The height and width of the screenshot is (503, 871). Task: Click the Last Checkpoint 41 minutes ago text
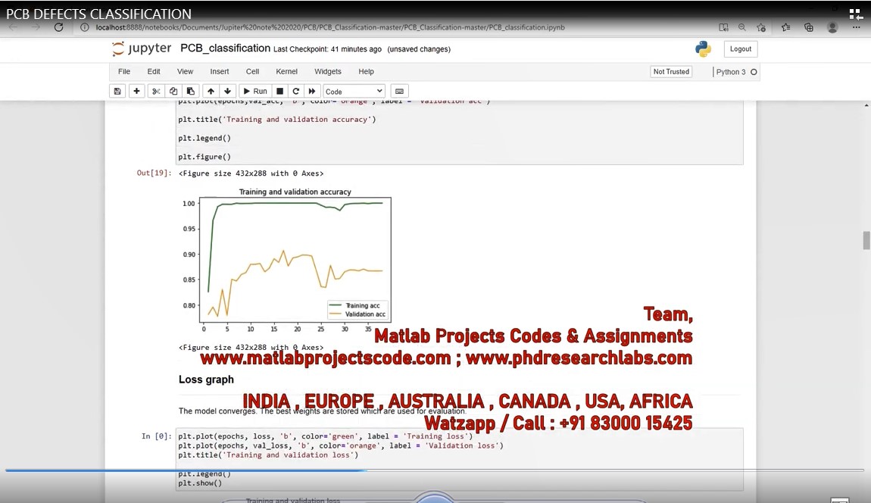[x=327, y=49]
